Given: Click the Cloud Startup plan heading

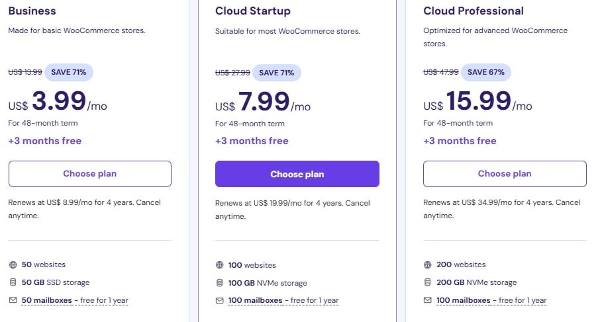Looking at the screenshot, I should click(x=253, y=11).
